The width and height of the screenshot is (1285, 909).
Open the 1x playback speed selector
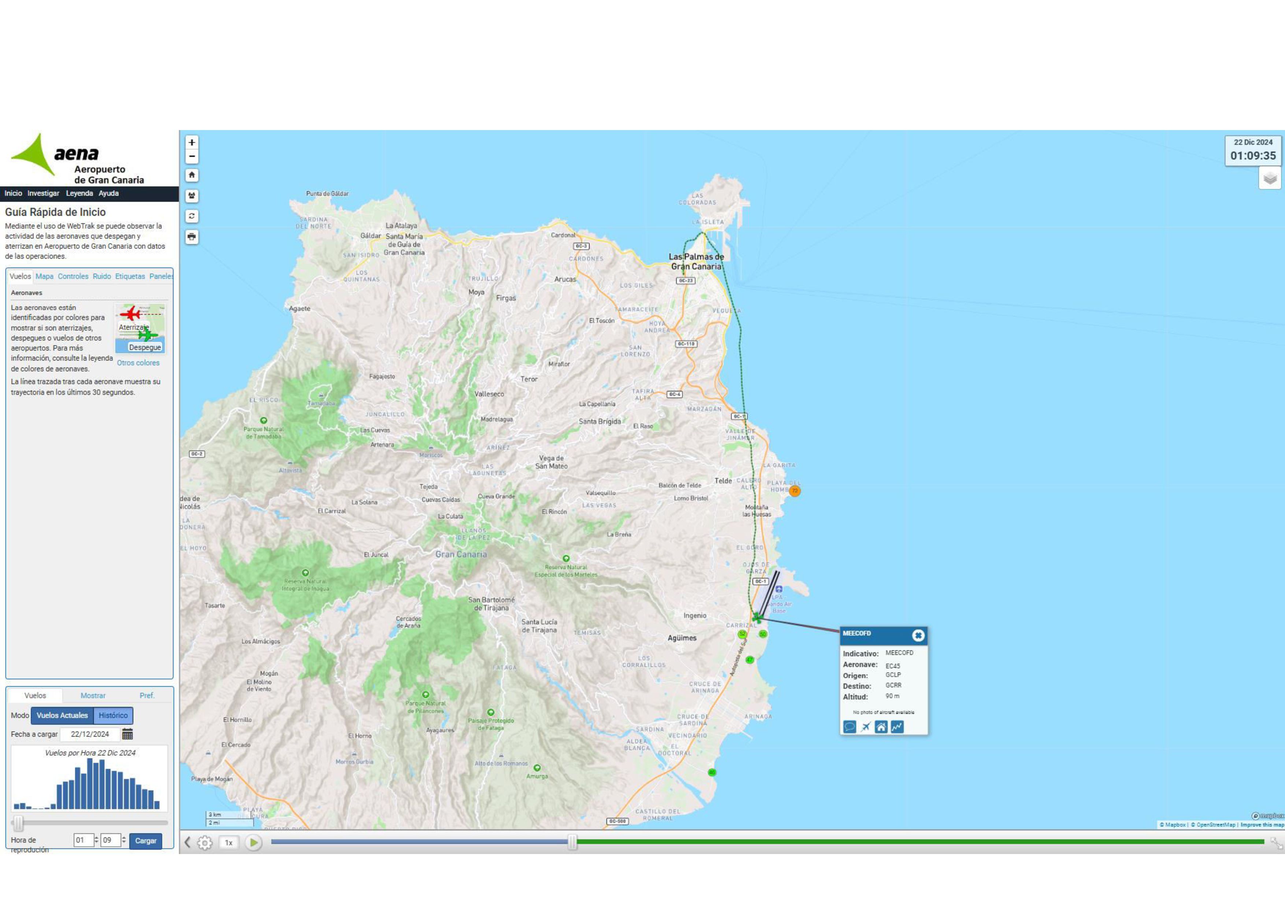(x=228, y=842)
